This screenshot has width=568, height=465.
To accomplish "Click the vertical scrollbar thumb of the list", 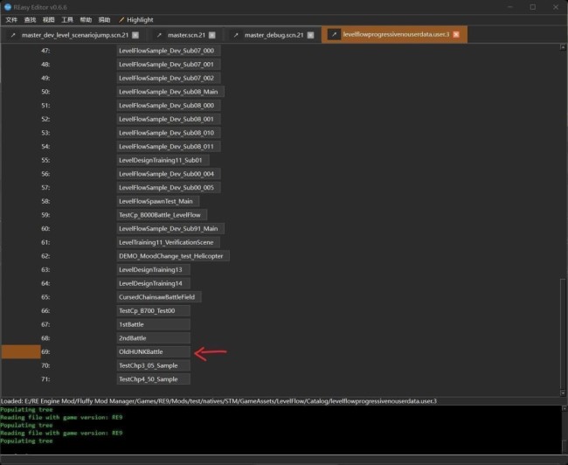I will (x=563, y=333).
